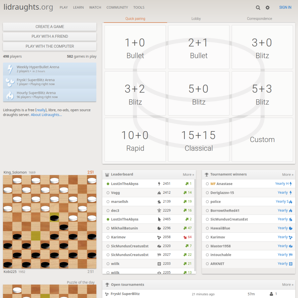Start a 2+1 Bullet game
This screenshot has width=298, height=298.
pos(199,47)
